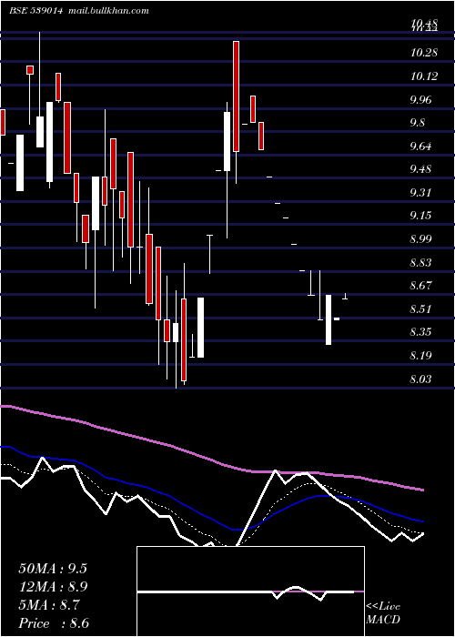The height and width of the screenshot is (637, 455).
Task: Click the 9.8 price axis label
Action: tap(418, 123)
